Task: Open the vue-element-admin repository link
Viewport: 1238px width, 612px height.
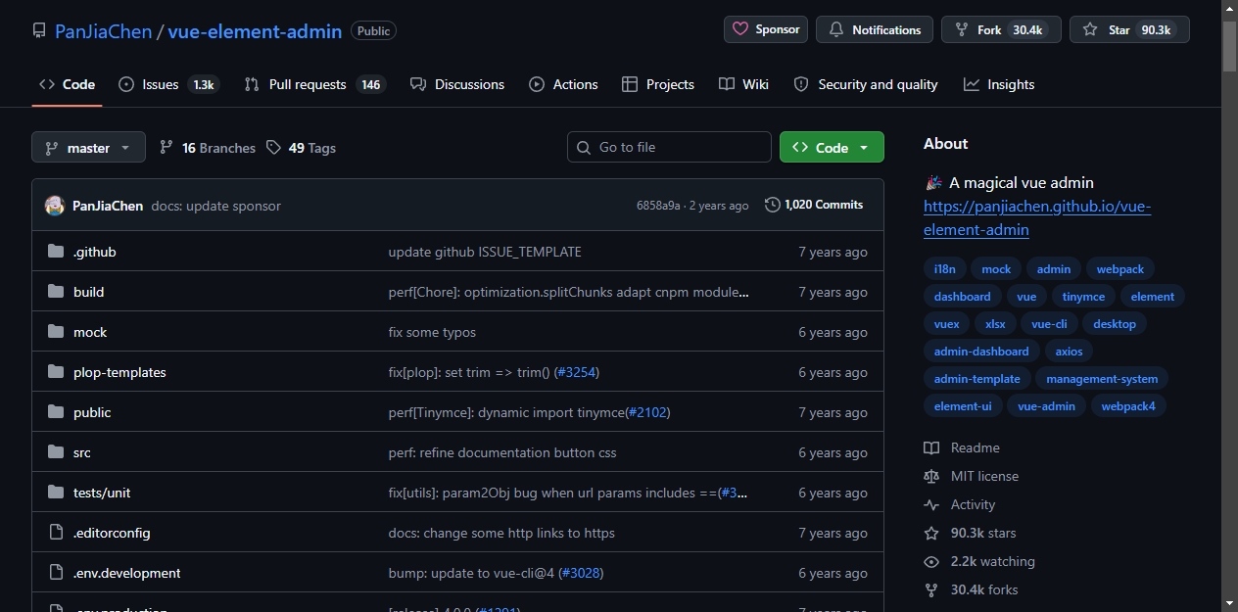Action: (x=255, y=30)
